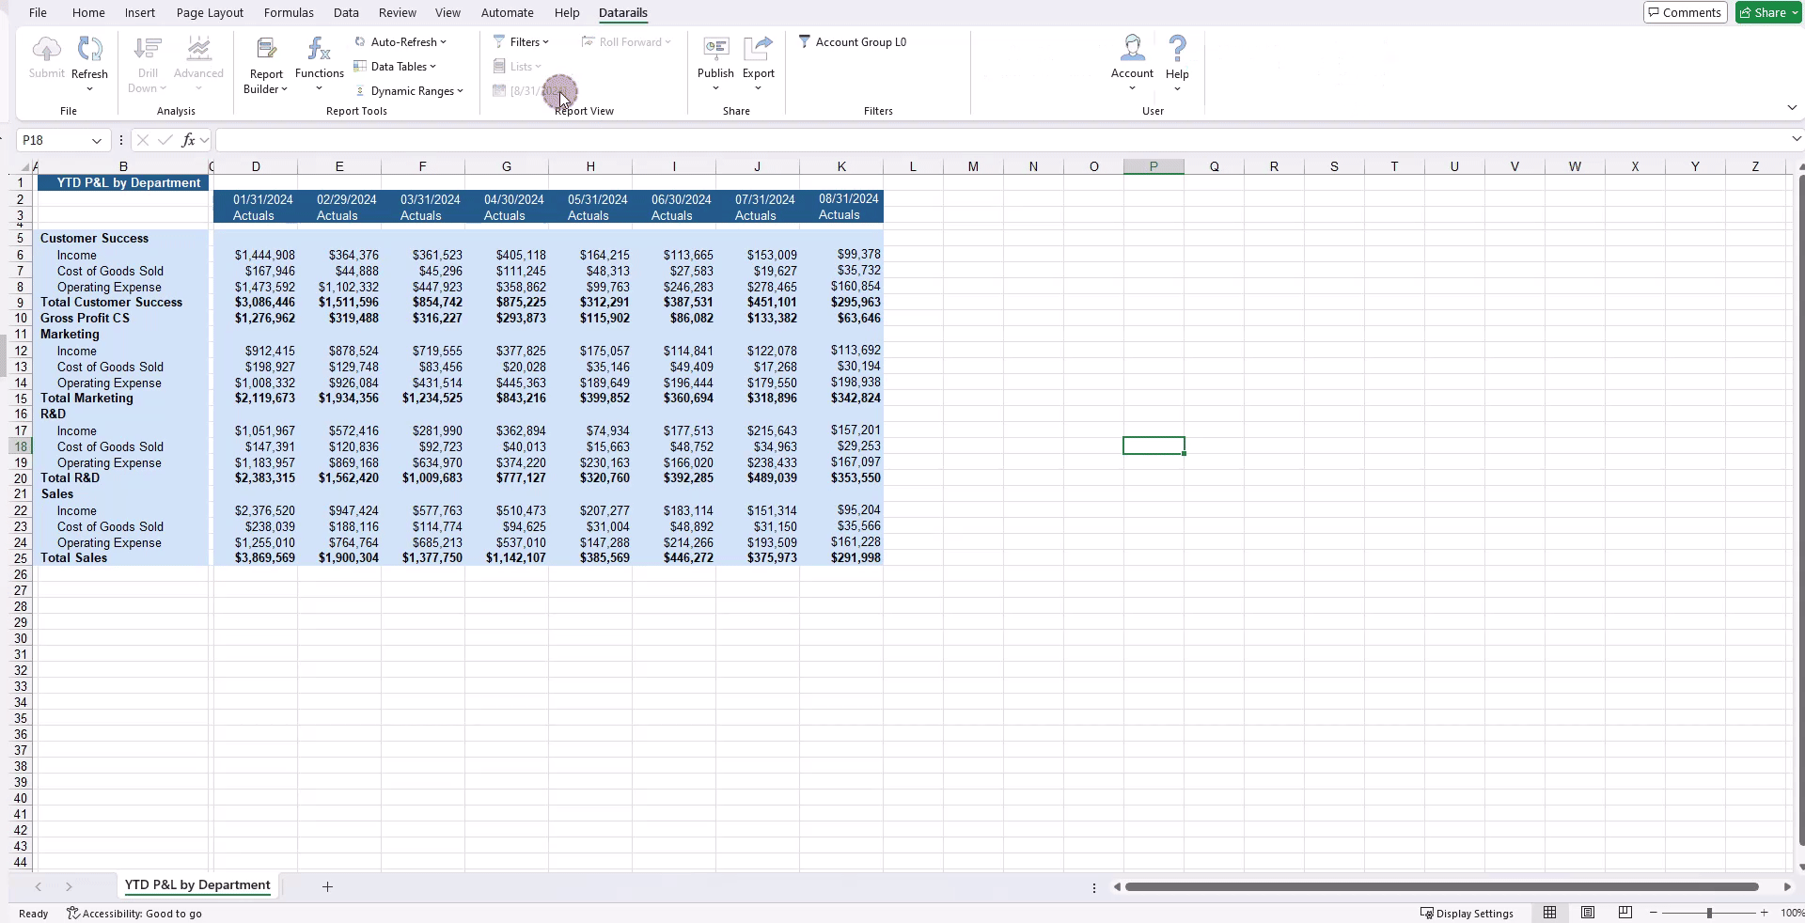Image resolution: width=1805 pixels, height=923 pixels.
Task: Switch to the Formulas tab
Action: pos(289,12)
